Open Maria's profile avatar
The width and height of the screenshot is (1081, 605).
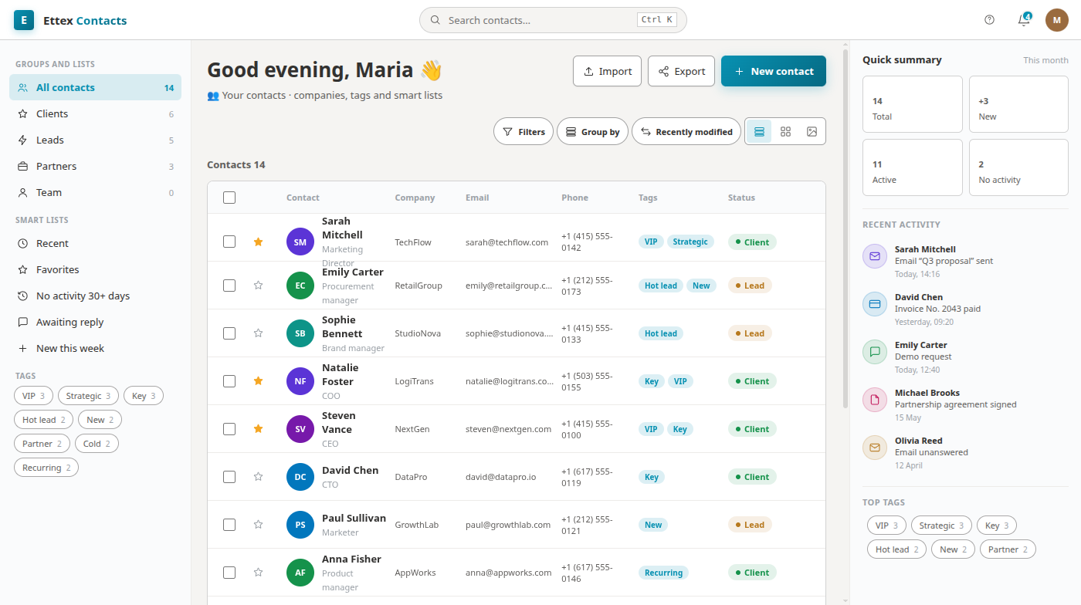(1057, 20)
